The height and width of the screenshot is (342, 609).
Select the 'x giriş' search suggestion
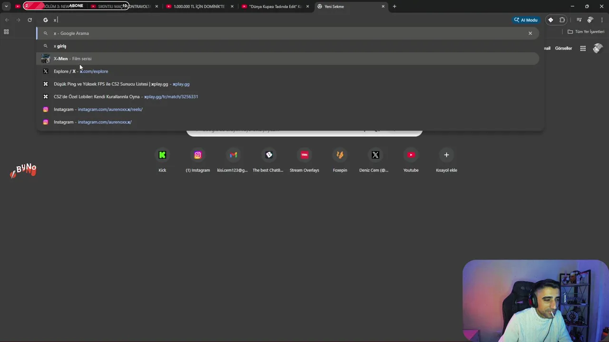click(x=287, y=46)
